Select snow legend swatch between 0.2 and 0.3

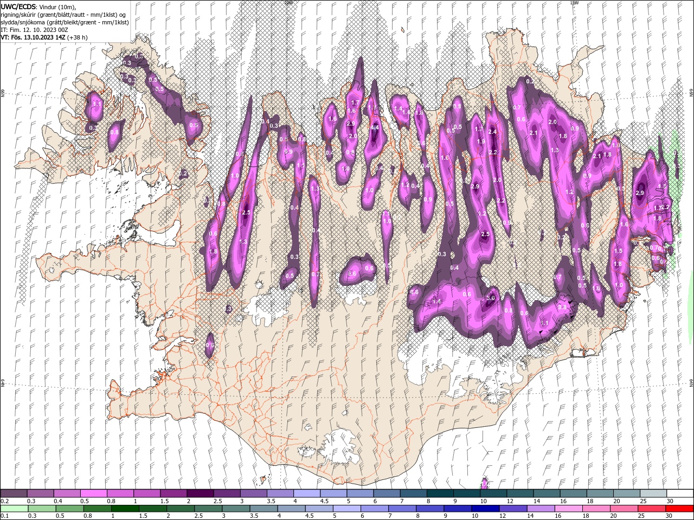[x=14, y=493]
